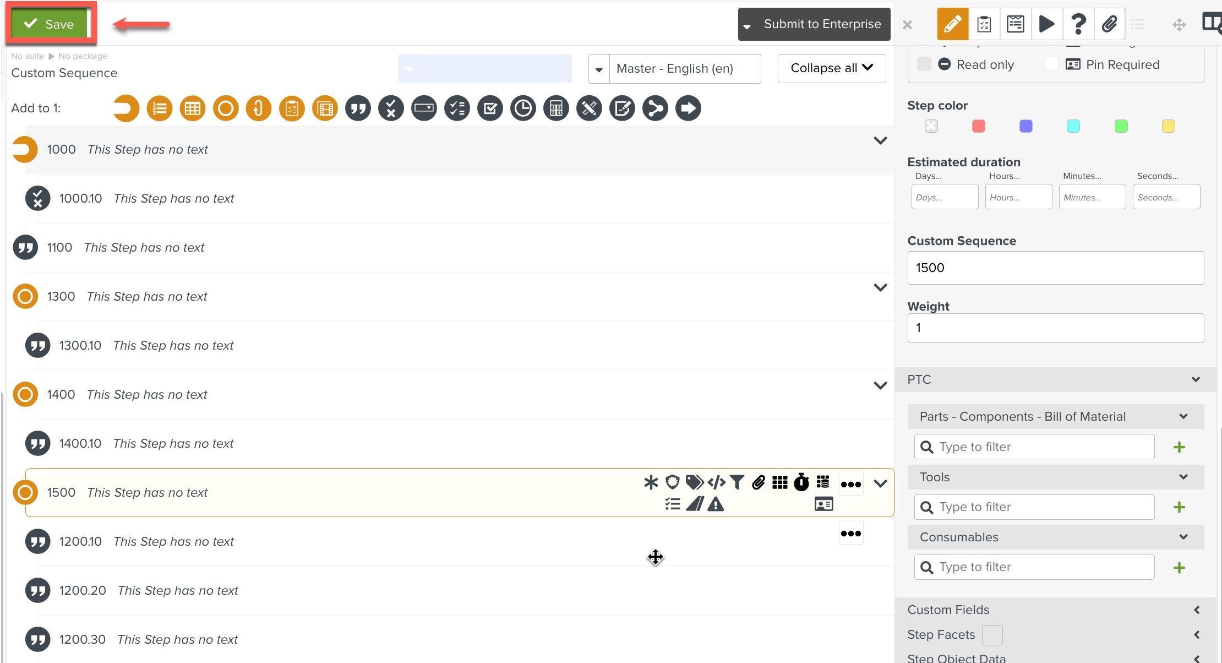Click the Custom Sequence 1500 input field
Viewport: 1222px width, 663px height.
tap(1055, 268)
